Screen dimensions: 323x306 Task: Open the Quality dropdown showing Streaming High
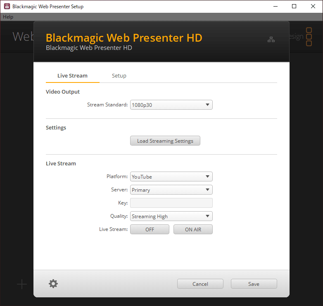171,216
